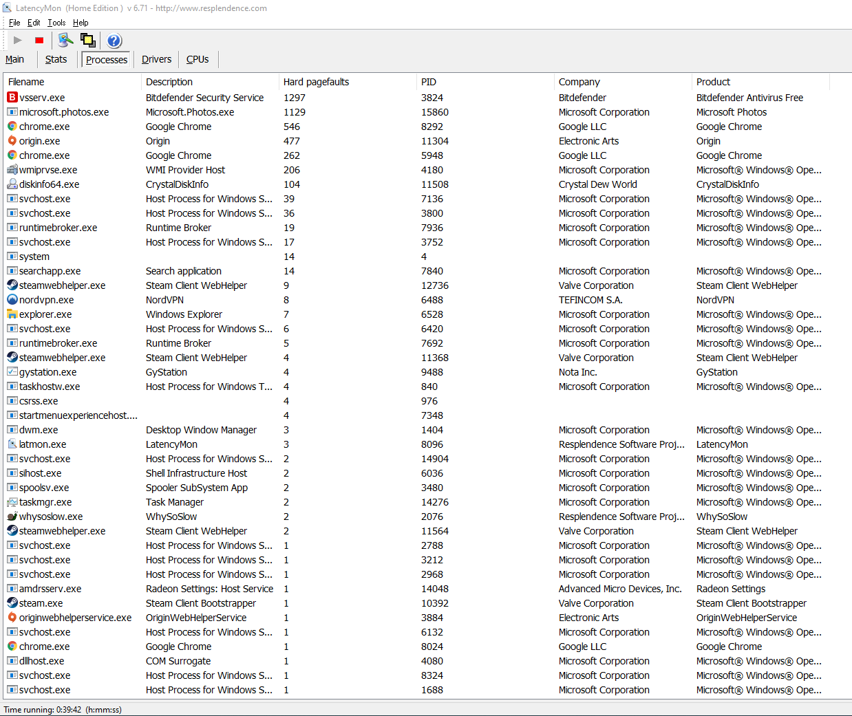Click the icon beside amdrsserv.exe
This screenshot has height=716, width=852.
pos(12,589)
